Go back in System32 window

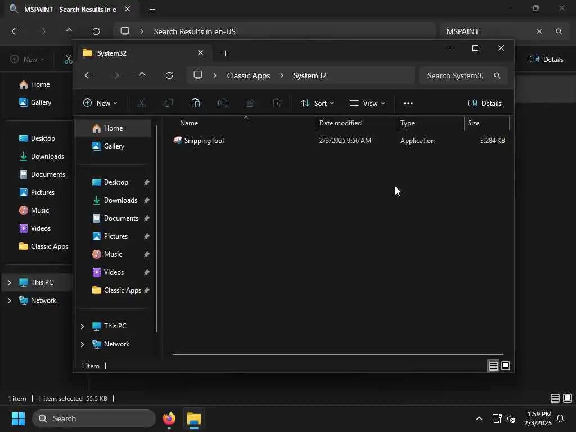tap(88, 75)
